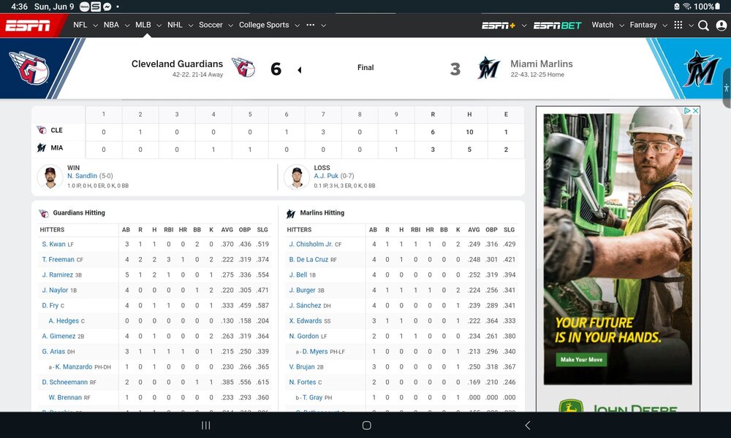Click the MIA row in linescore
The width and height of the screenshot is (731, 438).
pos(279,150)
